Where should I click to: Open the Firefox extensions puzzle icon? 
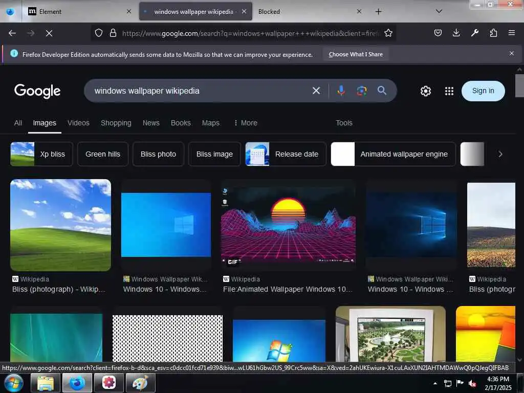[493, 33]
